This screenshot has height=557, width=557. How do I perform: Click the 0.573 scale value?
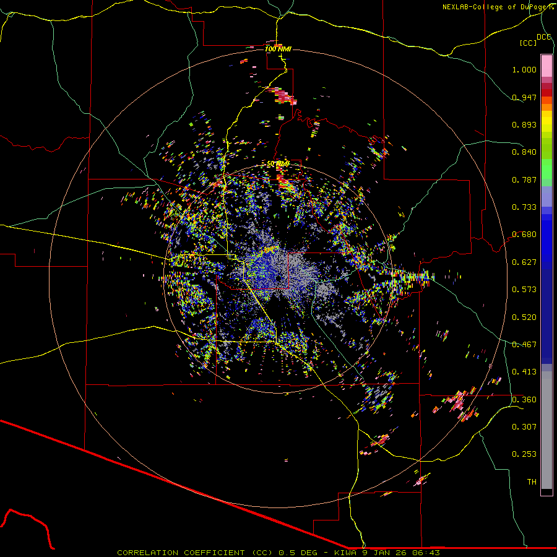click(x=524, y=290)
